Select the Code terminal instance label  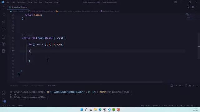click(174, 86)
